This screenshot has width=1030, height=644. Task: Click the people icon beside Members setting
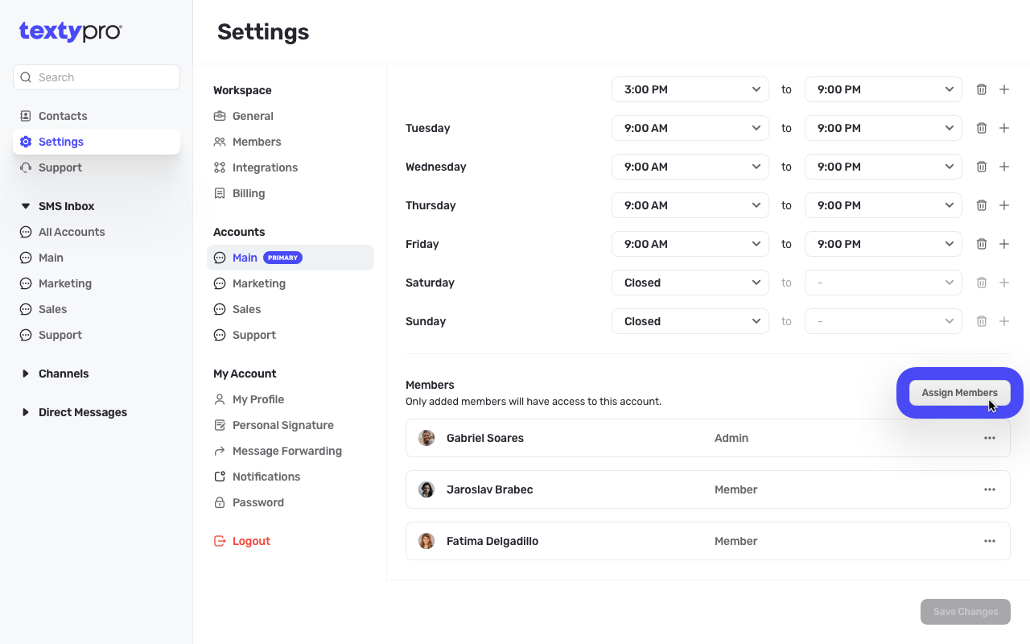point(220,142)
